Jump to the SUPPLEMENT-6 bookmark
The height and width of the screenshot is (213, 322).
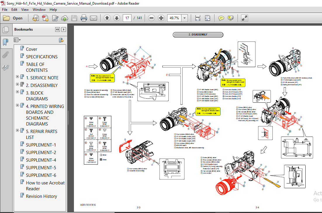click(x=41, y=175)
